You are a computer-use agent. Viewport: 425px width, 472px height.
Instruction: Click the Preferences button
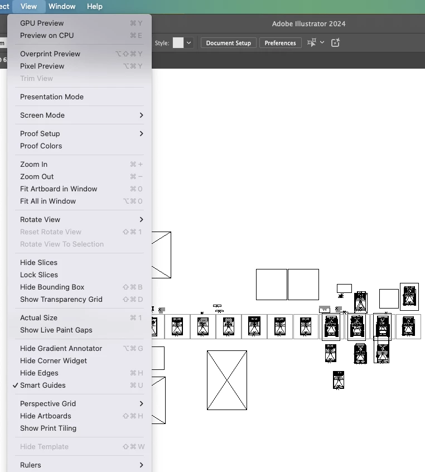(280, 43)
